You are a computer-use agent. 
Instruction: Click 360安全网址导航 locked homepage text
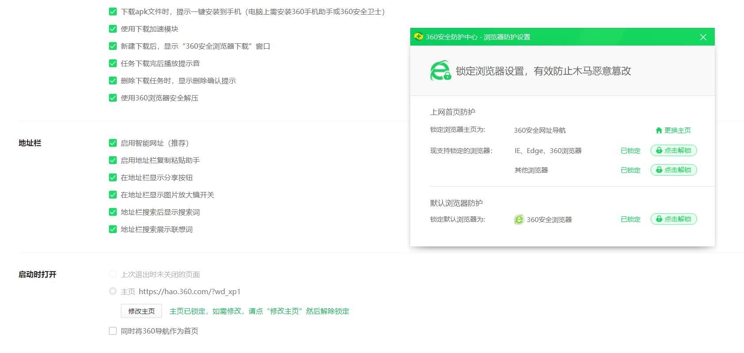click(x=540, y=130)
